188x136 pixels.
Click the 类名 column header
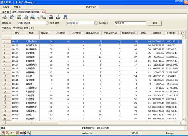(32, 33)
